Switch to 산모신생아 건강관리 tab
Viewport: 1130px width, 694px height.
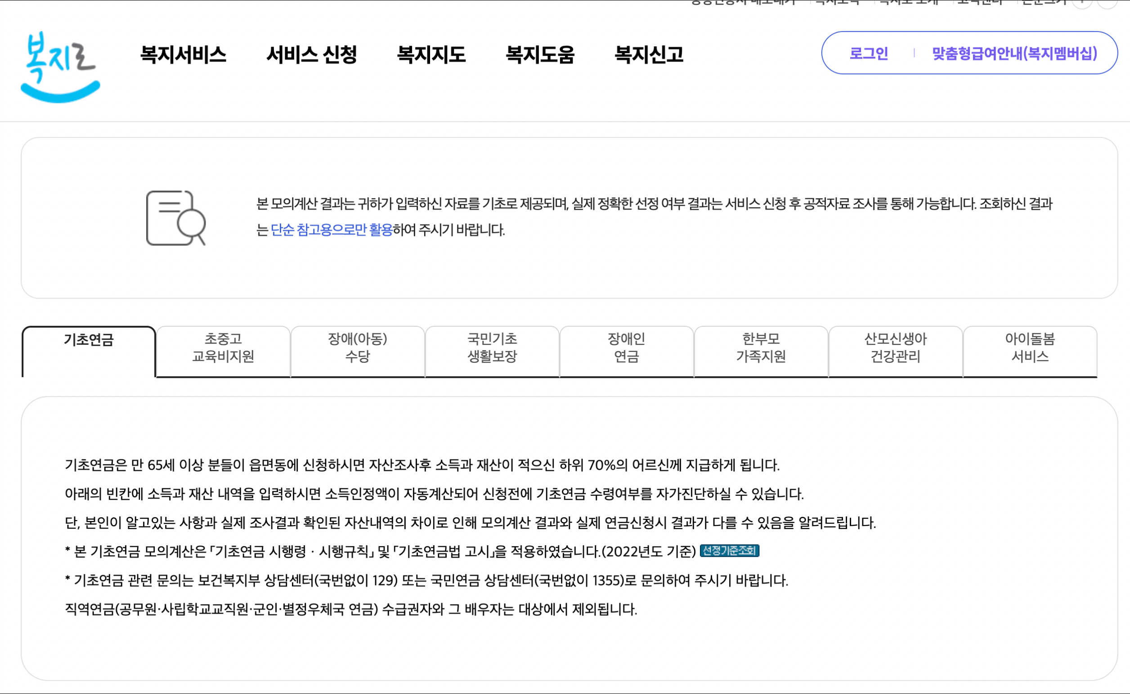[x=895, y=347]
